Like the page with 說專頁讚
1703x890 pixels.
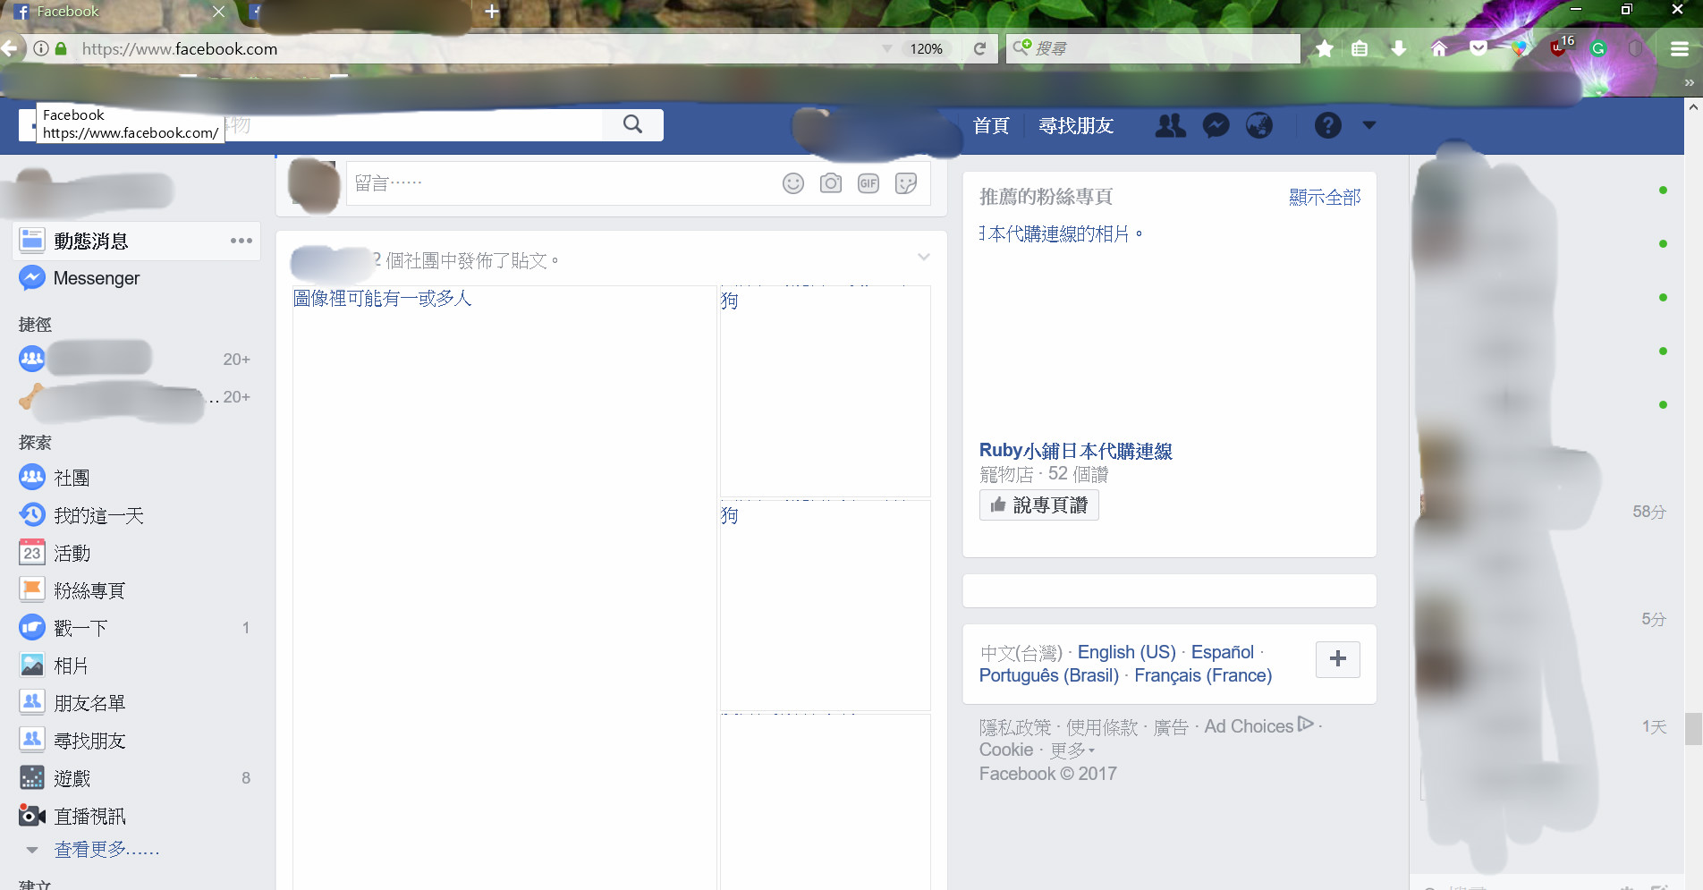tap(1038, 505)
